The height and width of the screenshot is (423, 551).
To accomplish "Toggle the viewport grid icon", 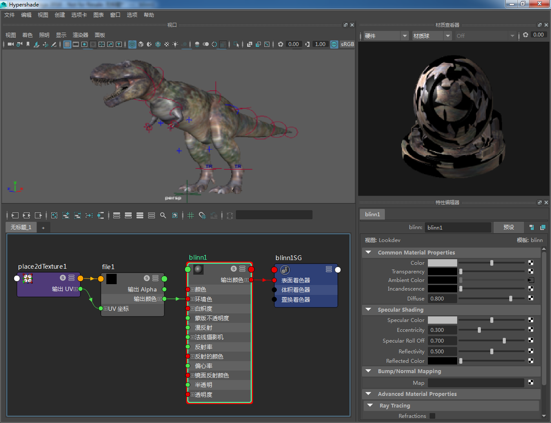I will point(67,44).
